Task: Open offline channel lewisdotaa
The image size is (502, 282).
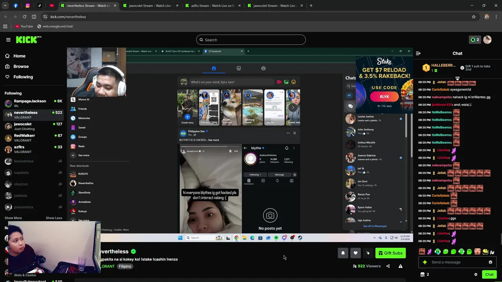Action: pos(33,161)
